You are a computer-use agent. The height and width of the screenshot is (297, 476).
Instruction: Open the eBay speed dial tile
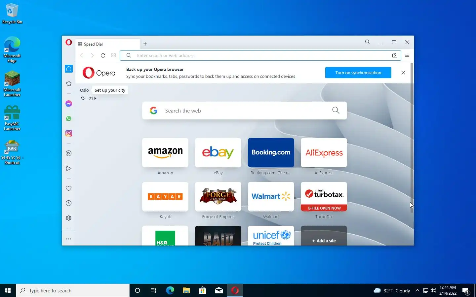click(x=218, y=152)
